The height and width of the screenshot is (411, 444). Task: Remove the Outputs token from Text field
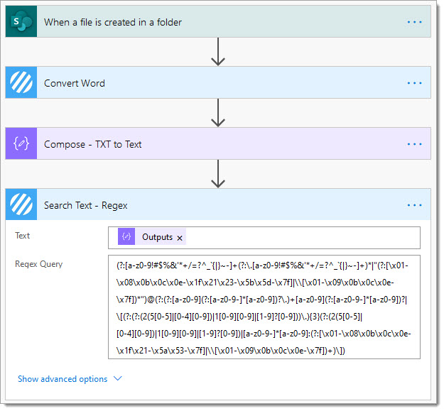tap(180, 239)
